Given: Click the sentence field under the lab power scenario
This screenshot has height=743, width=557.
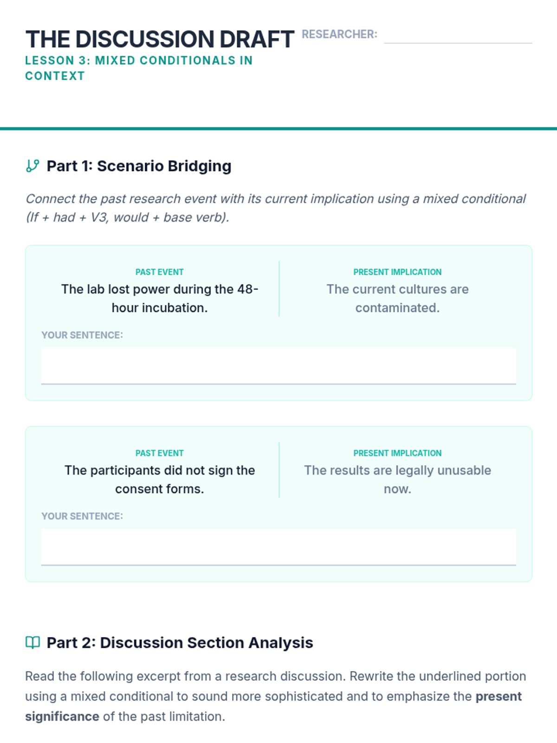Looking at the screenshot, I should [278, 366].
